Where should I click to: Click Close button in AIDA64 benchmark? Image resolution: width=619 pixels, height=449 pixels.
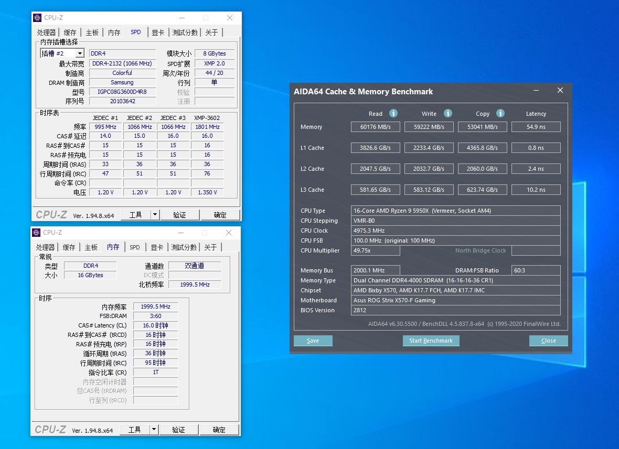(548, 341)
